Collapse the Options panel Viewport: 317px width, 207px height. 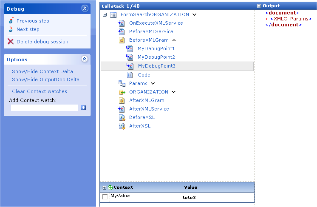(84, 60)
